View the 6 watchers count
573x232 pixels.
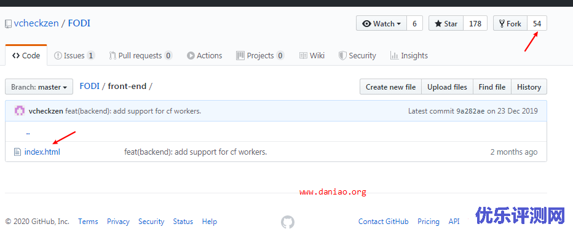coord(414,23)
